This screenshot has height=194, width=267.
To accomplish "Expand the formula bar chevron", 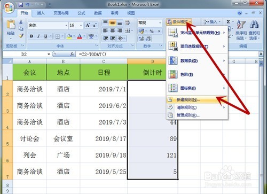I will click(x=261, y=54).
